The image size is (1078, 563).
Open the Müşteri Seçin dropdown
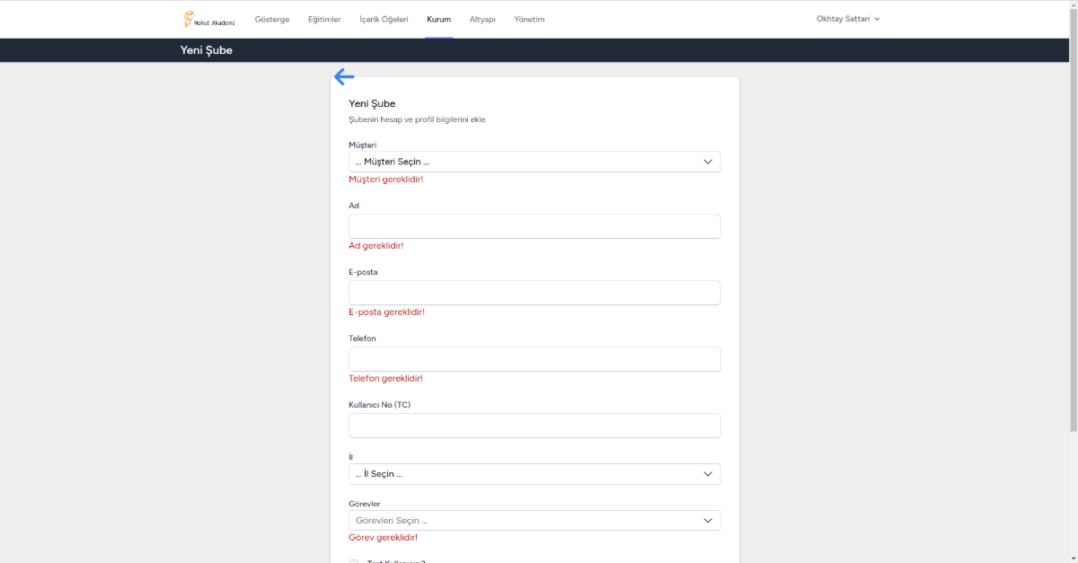[x=521, y=162]
